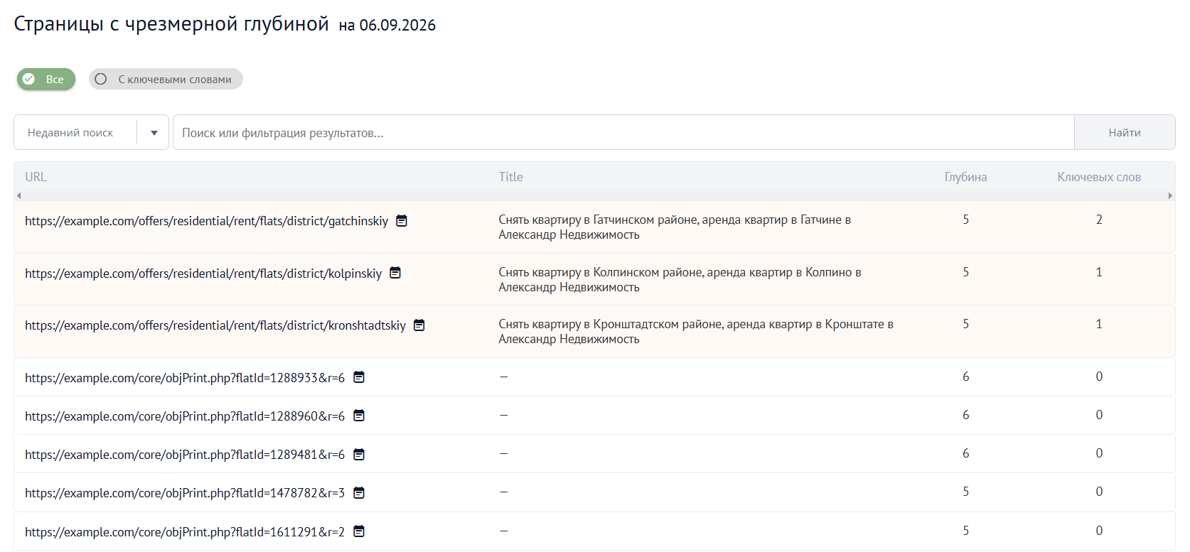Sort by the URL column header
This screenshot has width=1190, height=552.
pos(36,177)
